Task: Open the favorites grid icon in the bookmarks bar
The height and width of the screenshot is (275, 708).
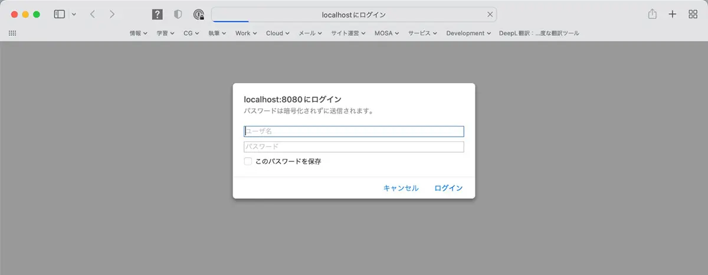Action: (12, 34)
